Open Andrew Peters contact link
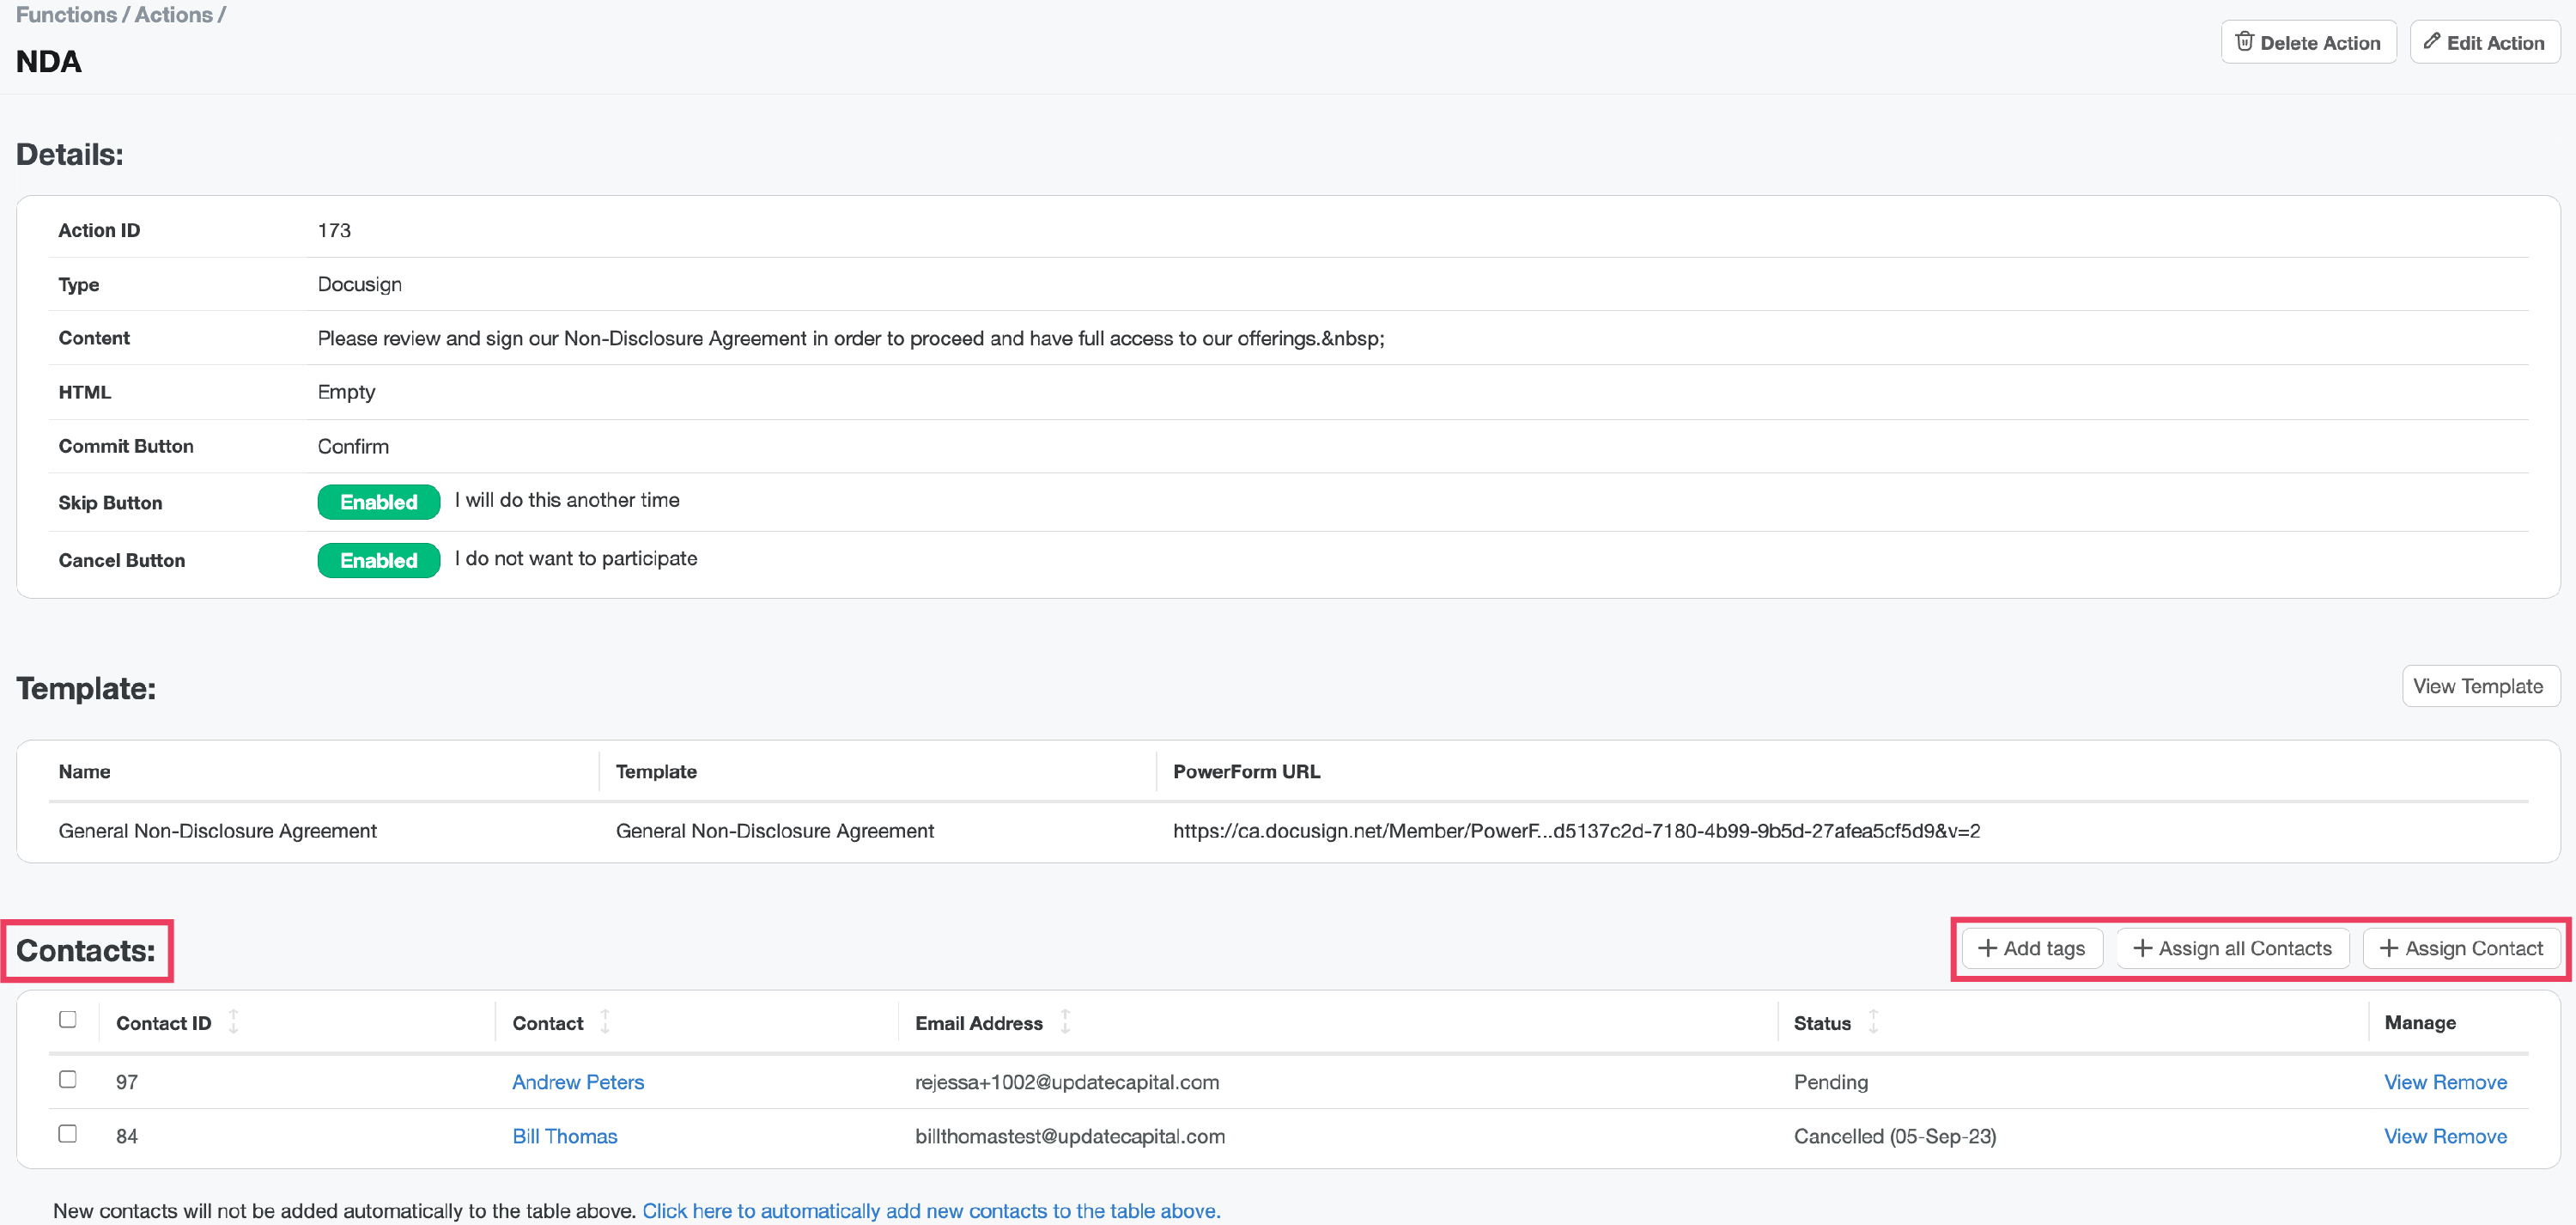 point(578,1082)
